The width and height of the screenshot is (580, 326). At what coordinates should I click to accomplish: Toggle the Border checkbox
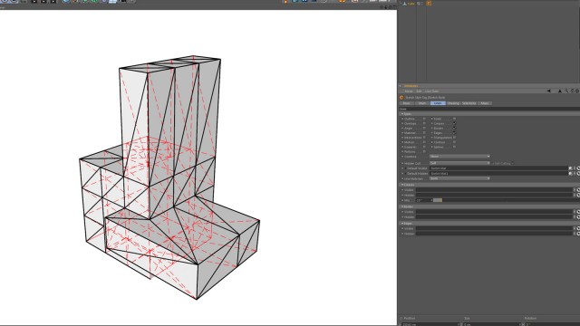coord(454,129)
